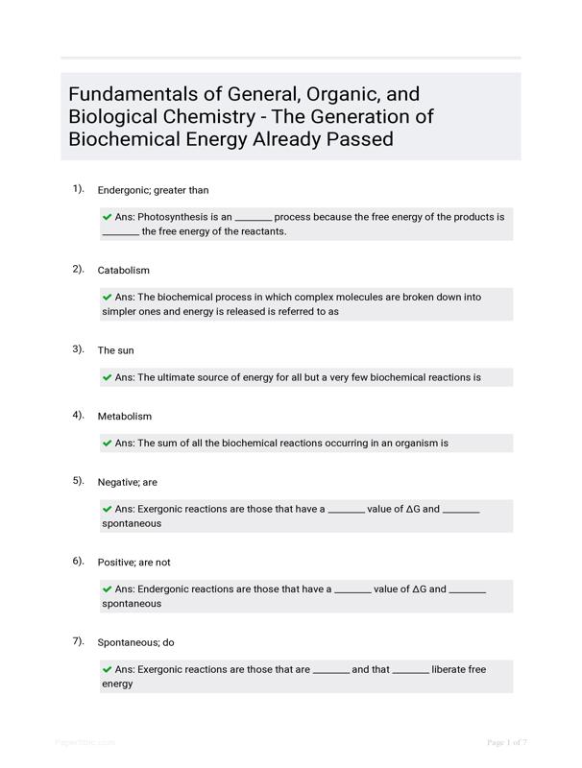Click the term 'Endergonic; greater than'
The image size is (582, 768).
(153, 190)
